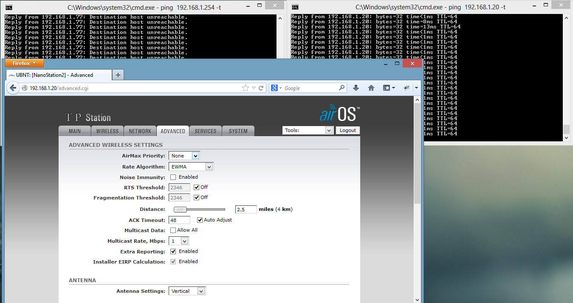Click the Distance miles input field
Image resolution: width=573 pixels, height=303 pixels.
[246, 209]
